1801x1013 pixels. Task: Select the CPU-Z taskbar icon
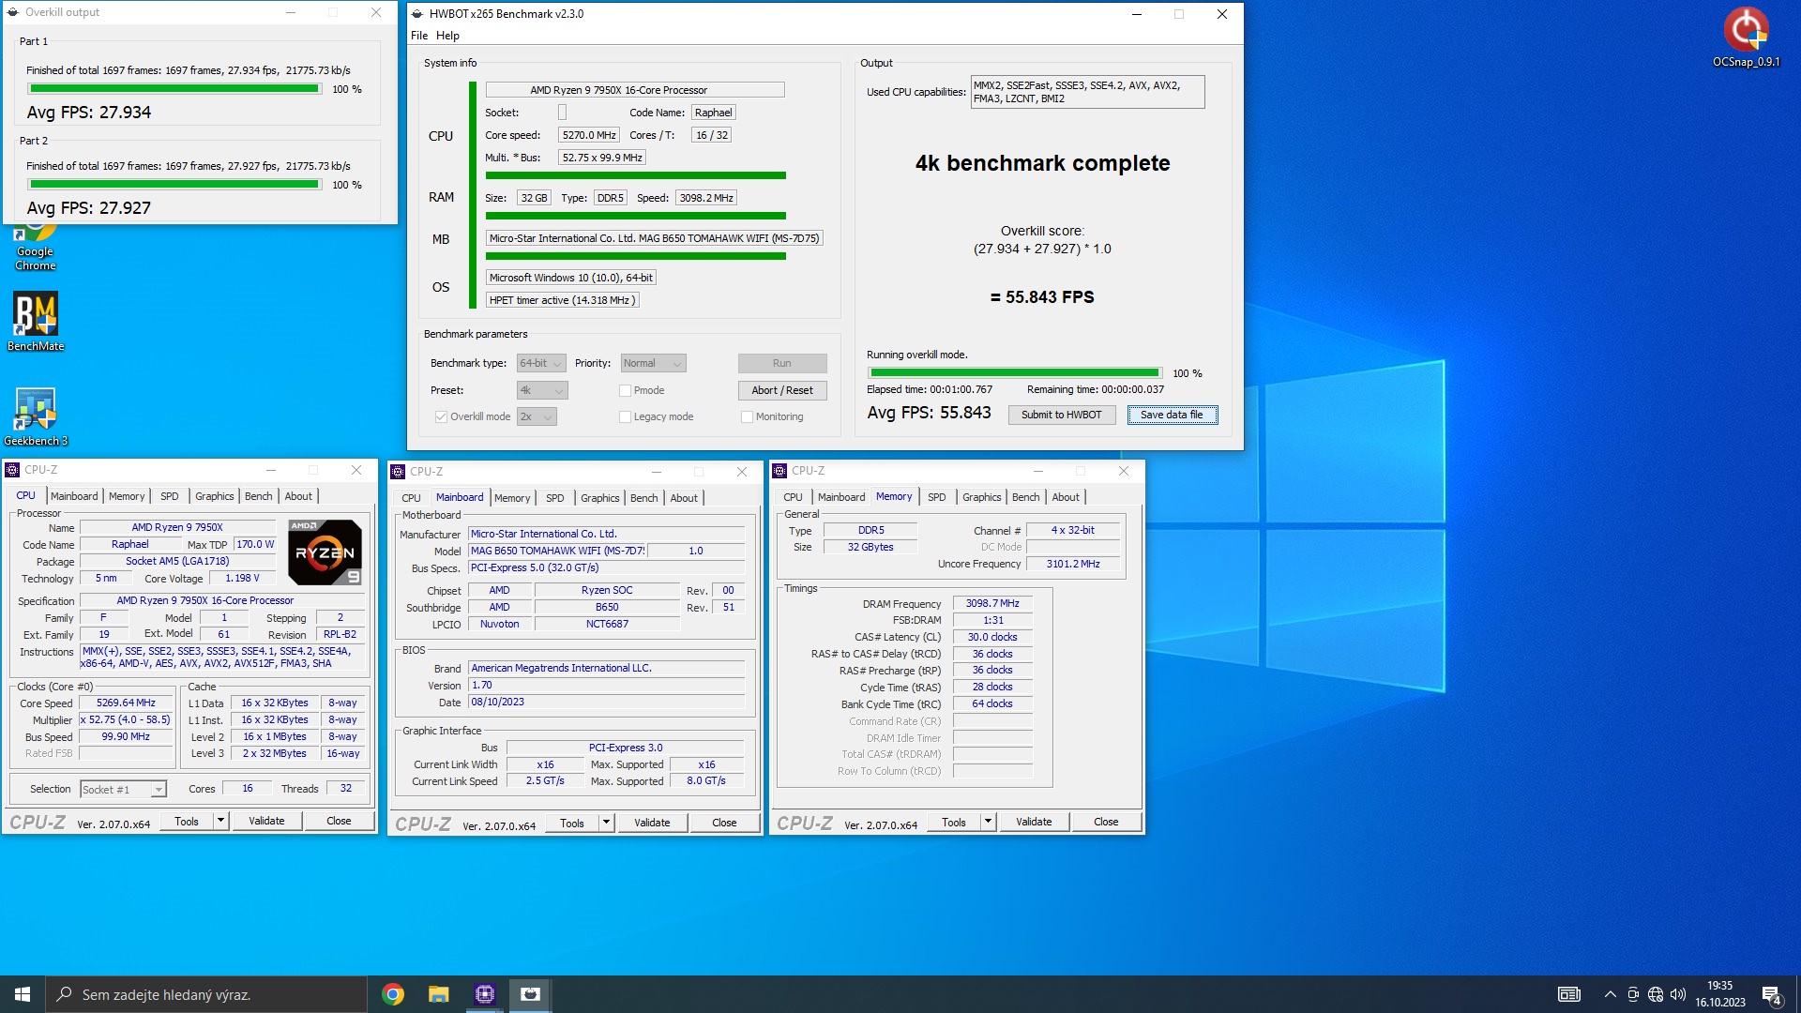484,994
